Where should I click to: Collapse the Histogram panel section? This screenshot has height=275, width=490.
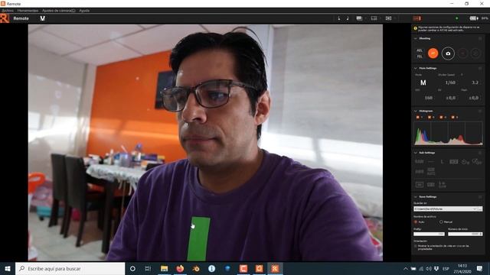[416, 111]
